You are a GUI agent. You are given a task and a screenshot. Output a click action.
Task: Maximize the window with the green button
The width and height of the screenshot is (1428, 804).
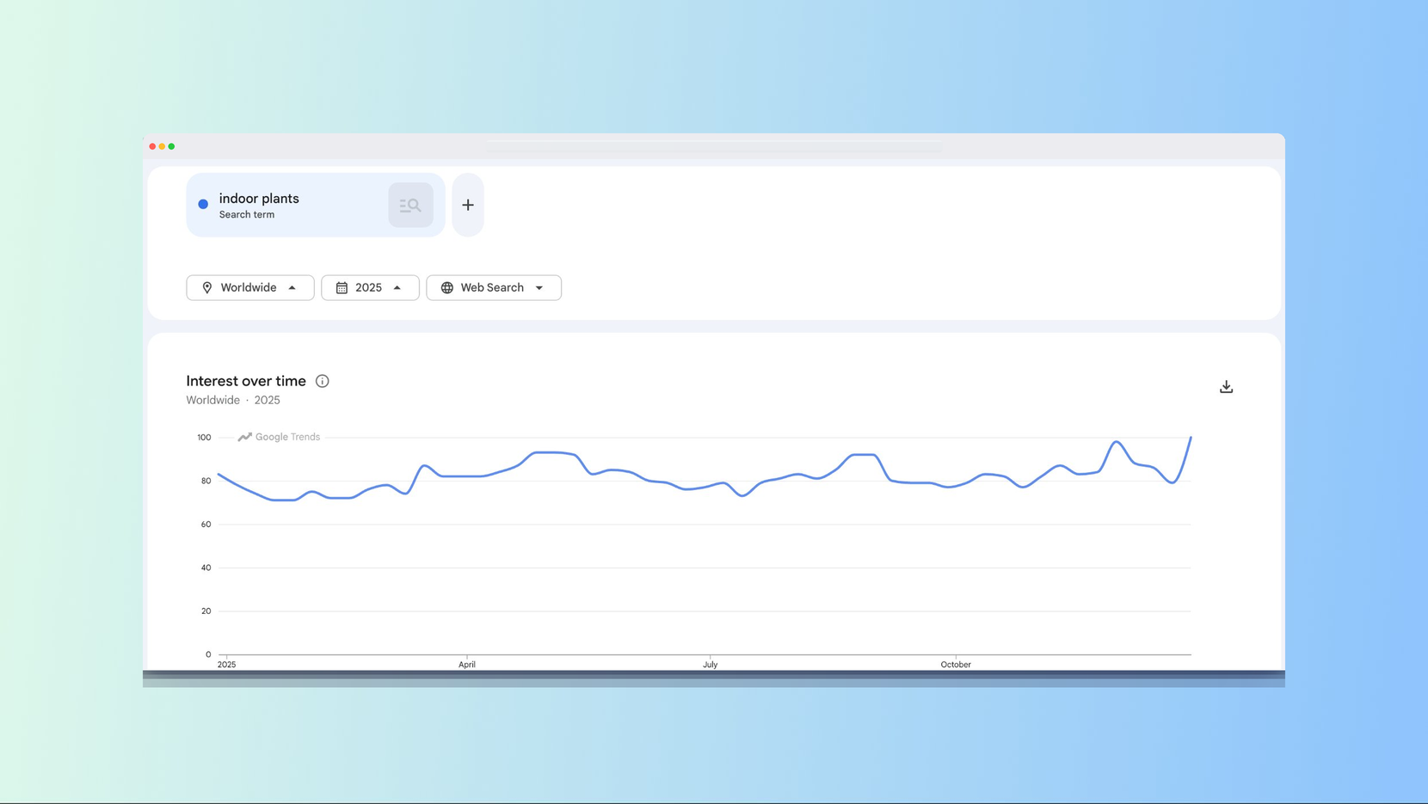click(x=172, y=146)
